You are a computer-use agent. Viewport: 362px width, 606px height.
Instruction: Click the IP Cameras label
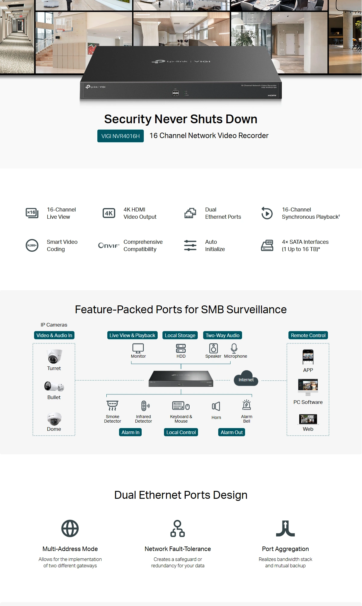pos(54,325)
